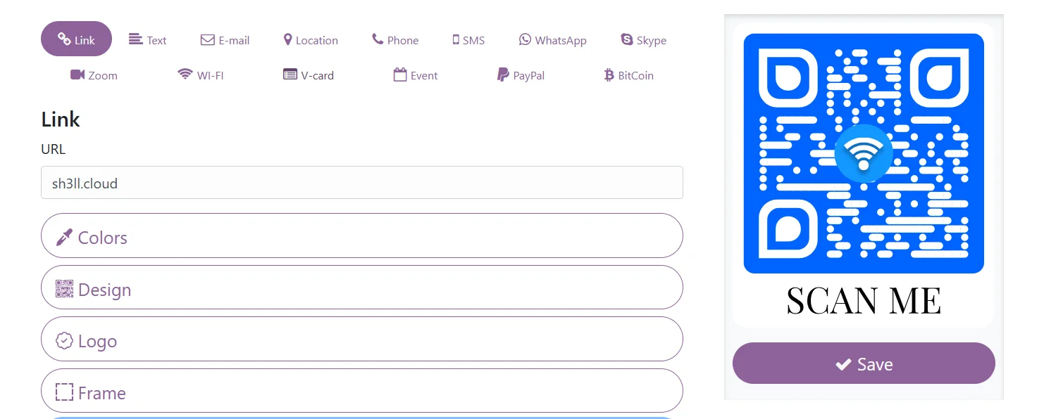Select the Skype QR type
The image size is (1063, 419).
pos(643,40)
